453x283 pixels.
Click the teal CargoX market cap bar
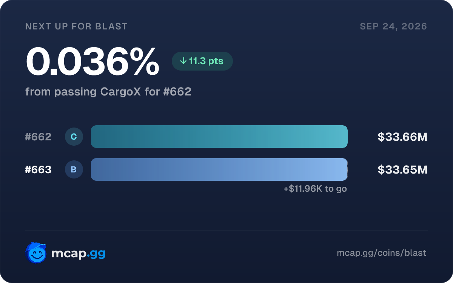click(219, 137)
